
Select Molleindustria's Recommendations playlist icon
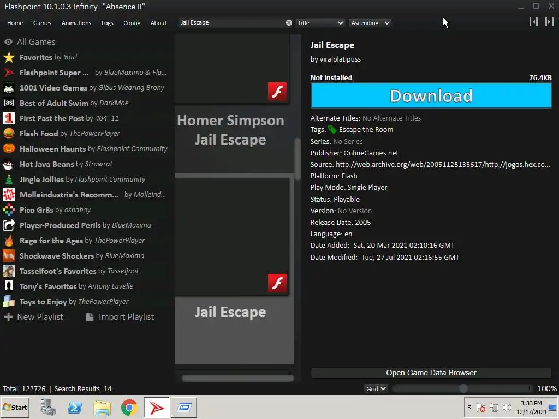point(9,195)
